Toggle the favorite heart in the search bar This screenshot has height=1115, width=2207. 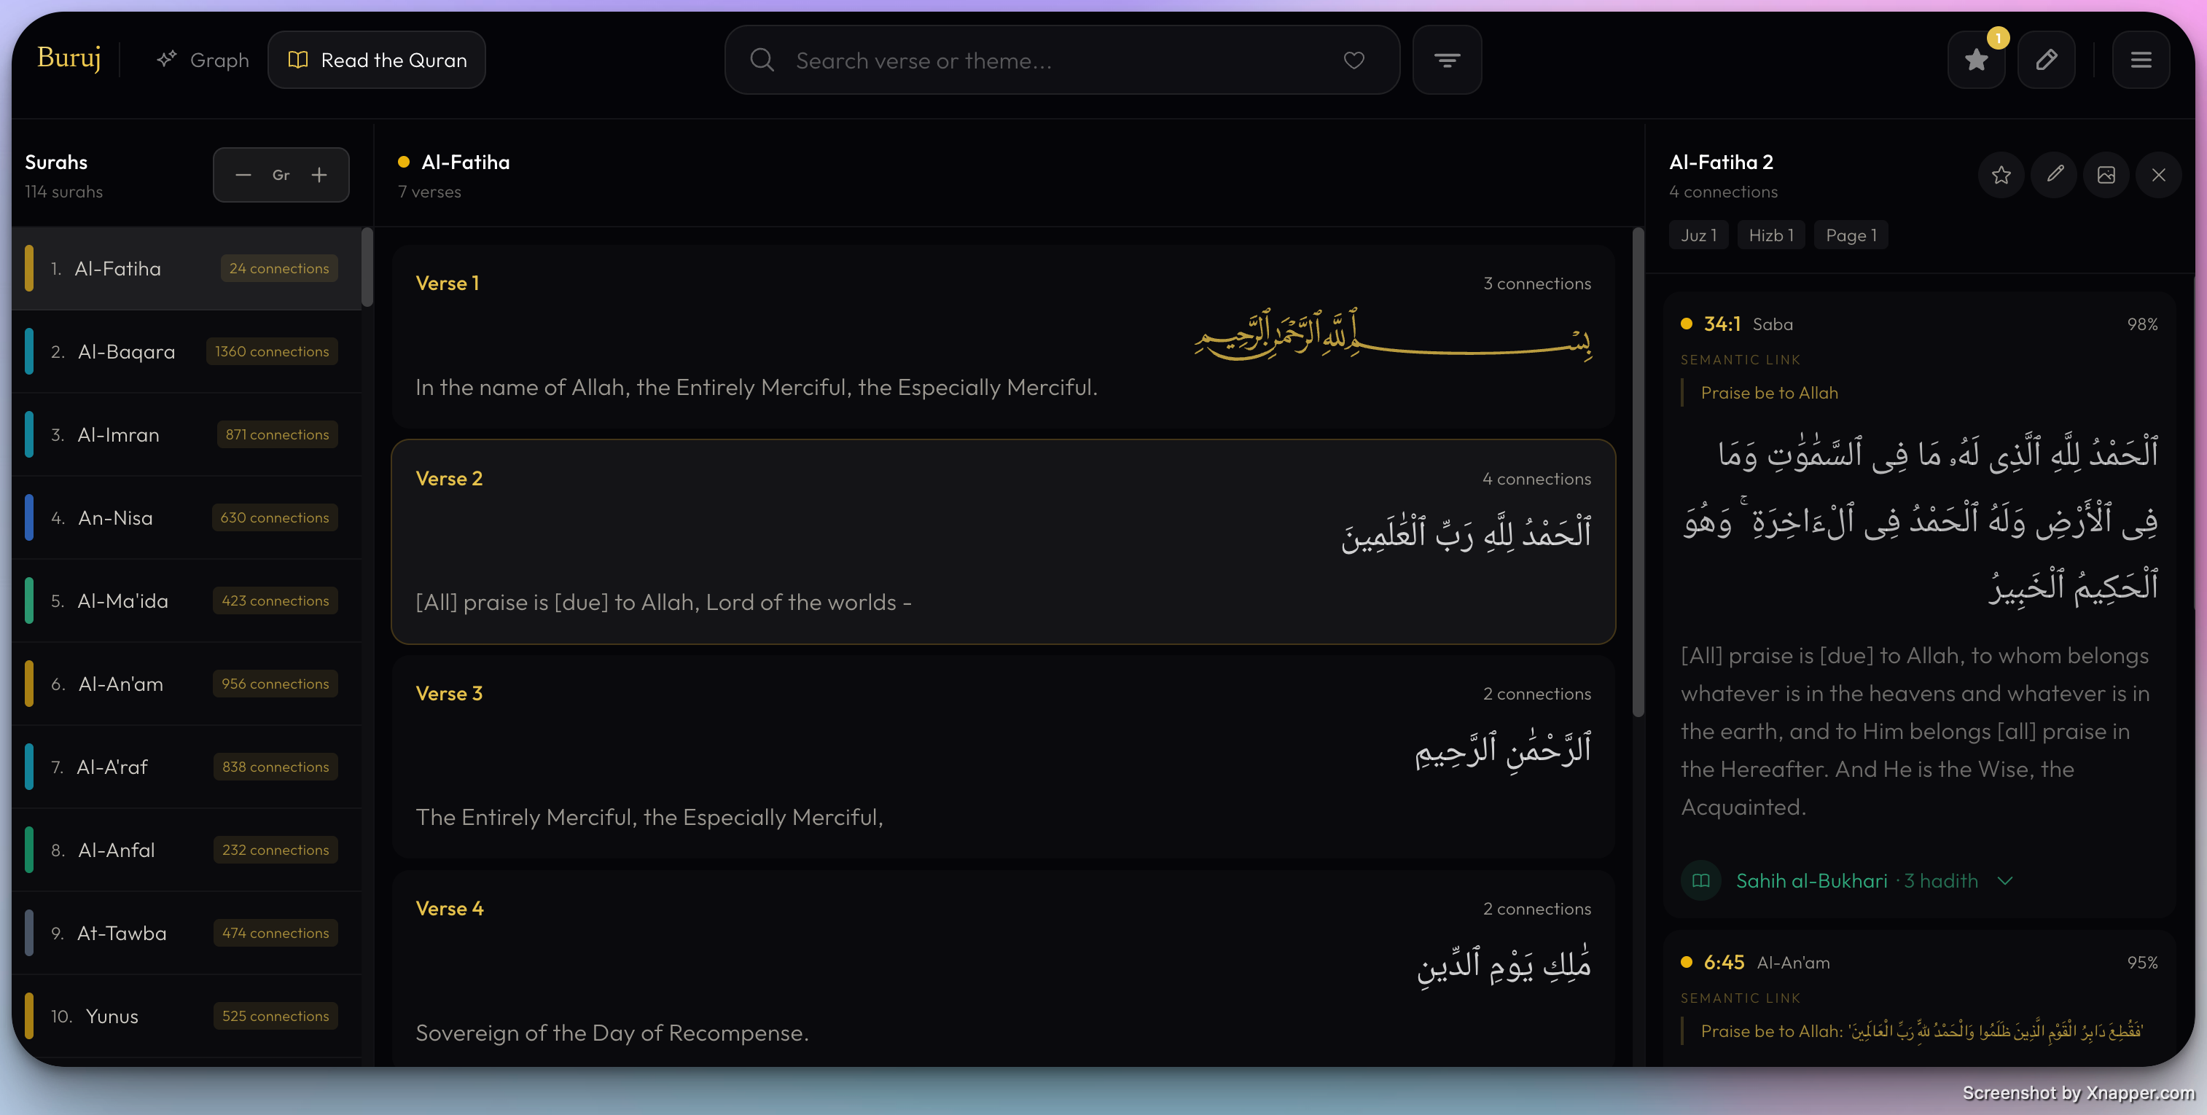pyautogui.click(x=1354, y=60)
